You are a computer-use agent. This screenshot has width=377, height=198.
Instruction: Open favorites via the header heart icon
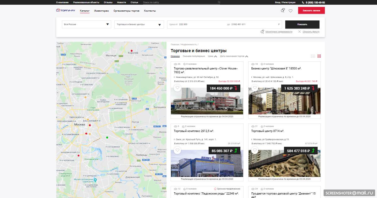coord(291,11)
